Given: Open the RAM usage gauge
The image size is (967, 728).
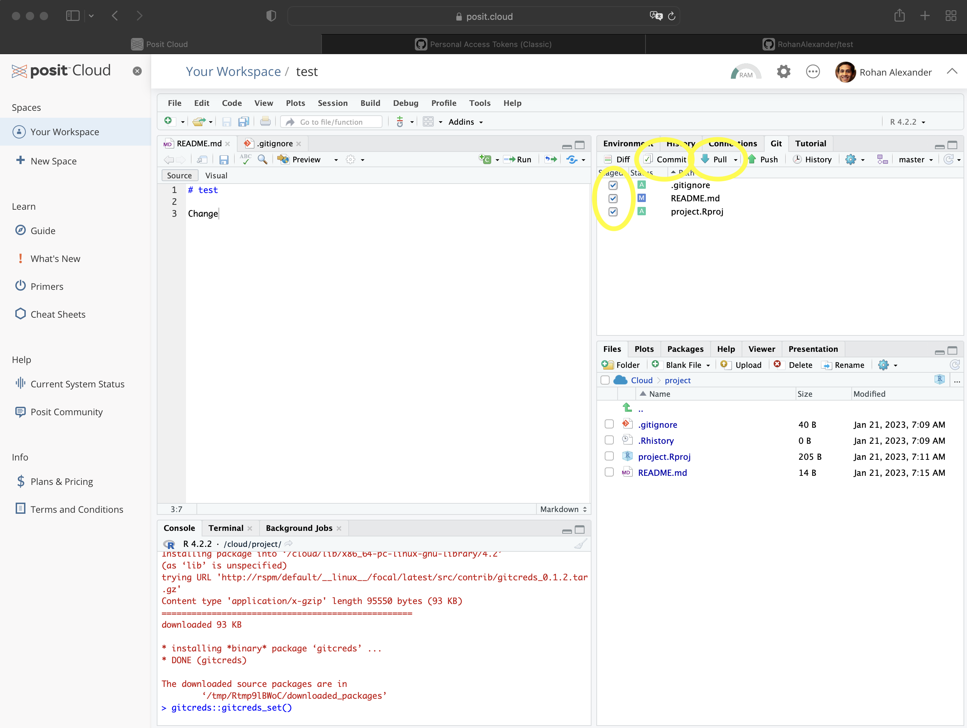Looking at the screenshot, I should (x=745, y=72).
